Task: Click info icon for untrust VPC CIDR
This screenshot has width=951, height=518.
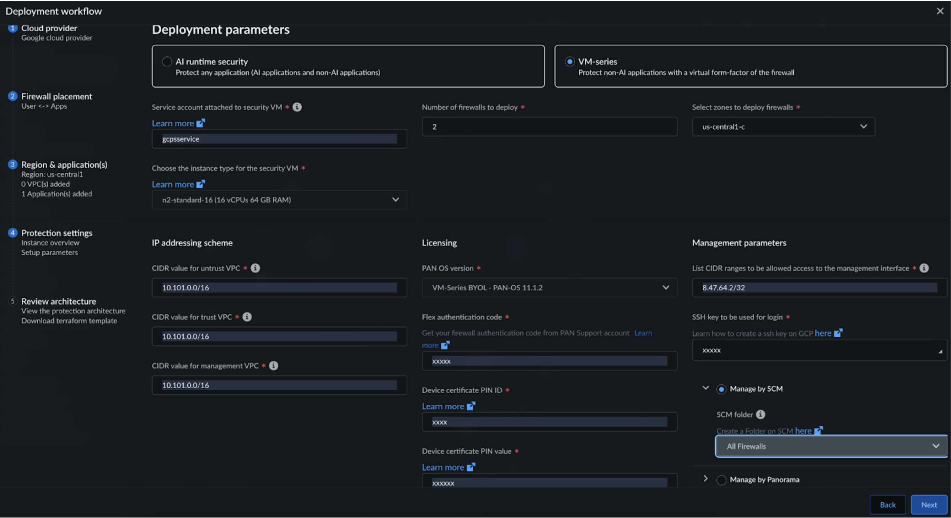Action: [255, 268]
